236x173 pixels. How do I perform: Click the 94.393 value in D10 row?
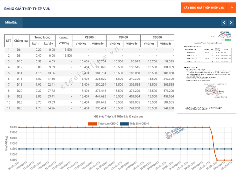[169, 61]
